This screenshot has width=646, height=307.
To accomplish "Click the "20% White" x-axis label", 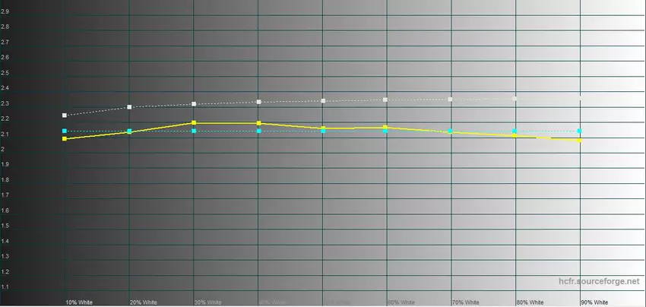I will pyautogui.click(x=143, y=302).
